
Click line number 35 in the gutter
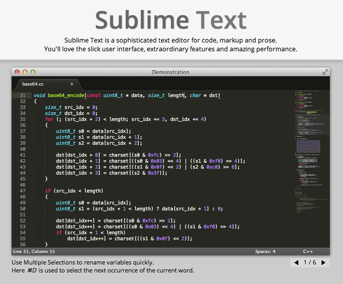(x=23, y=119)
